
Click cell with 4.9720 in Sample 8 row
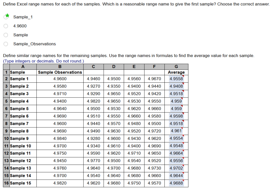pyautogui.click(x=154, y=131)
